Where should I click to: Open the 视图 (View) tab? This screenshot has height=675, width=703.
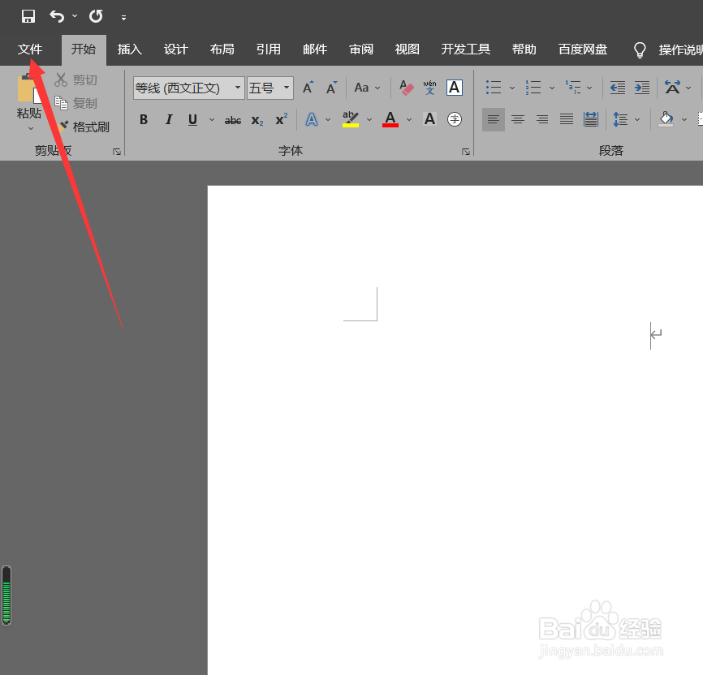coord(407,49)
